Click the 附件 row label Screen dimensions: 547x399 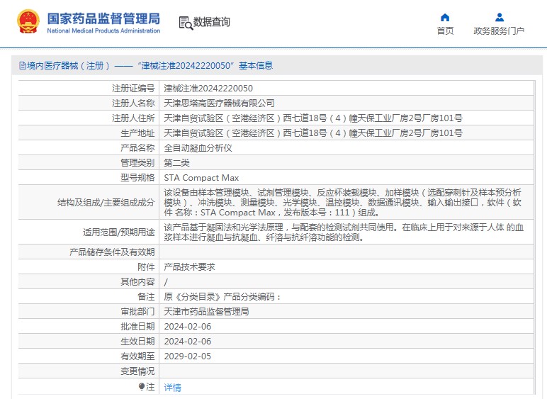[x=146, y=267]
